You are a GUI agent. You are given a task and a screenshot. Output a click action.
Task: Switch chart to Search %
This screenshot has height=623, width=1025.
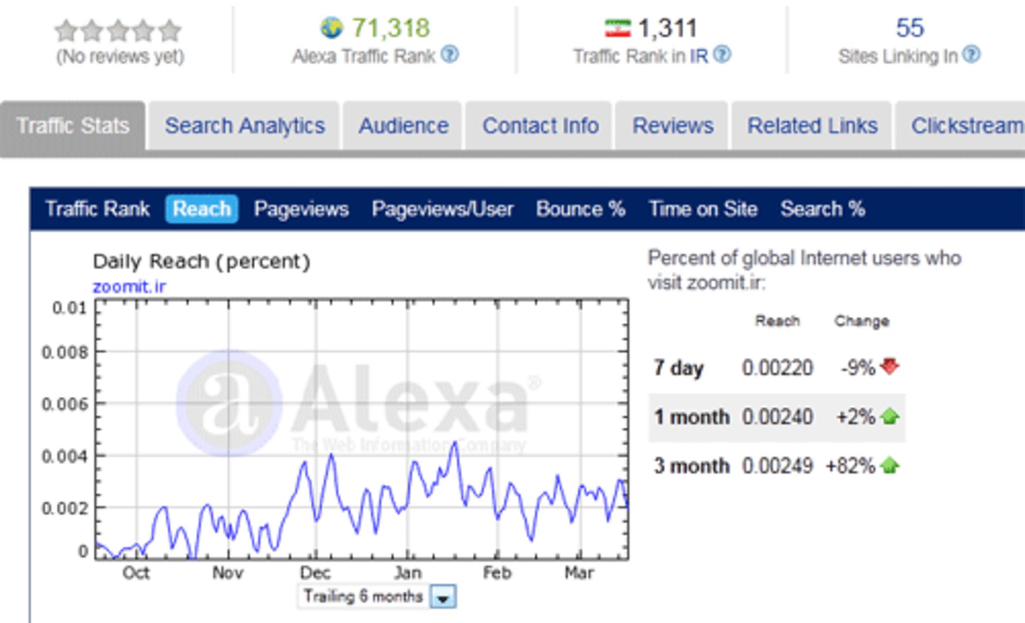823,209
